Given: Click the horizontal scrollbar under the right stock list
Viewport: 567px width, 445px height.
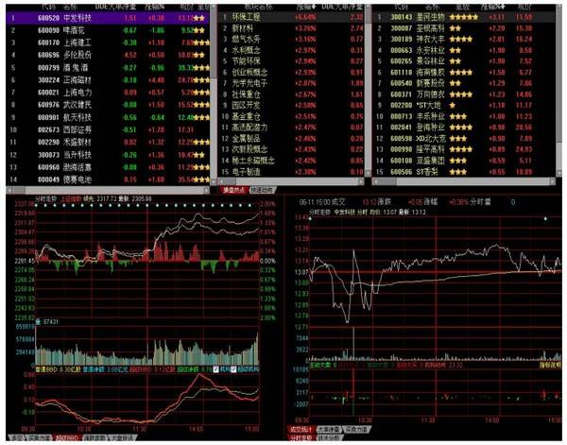Looking at the screenshot, I should 464,180.
